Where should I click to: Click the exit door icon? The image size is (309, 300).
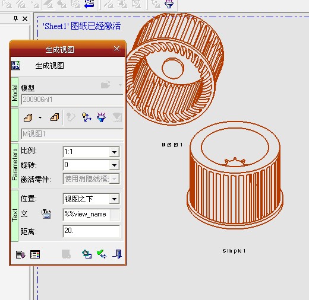[x=117, y=254]
